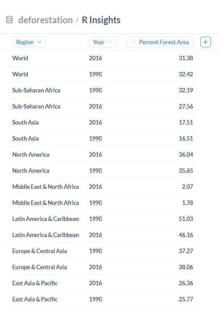The image size is (219, 321).
Task: Open the Year column header dropdown
Action: [x=103, y=42]
